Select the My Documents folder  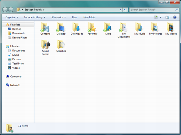point(124,30)
